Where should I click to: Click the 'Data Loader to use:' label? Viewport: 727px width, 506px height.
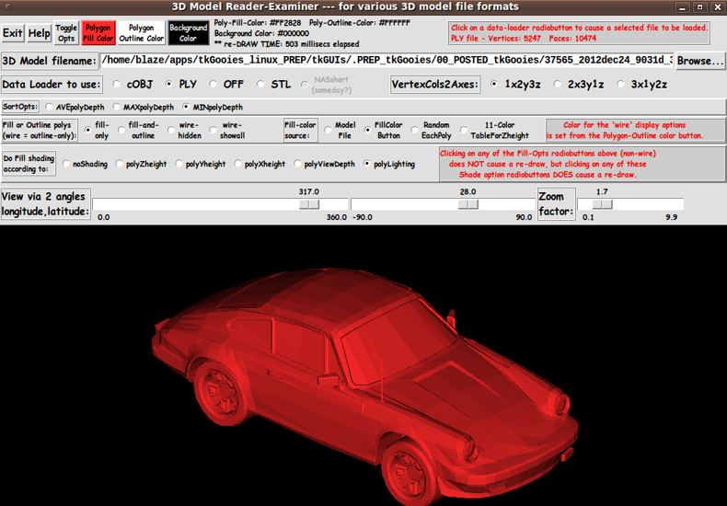pyautogui.click(x=52, y=85)
